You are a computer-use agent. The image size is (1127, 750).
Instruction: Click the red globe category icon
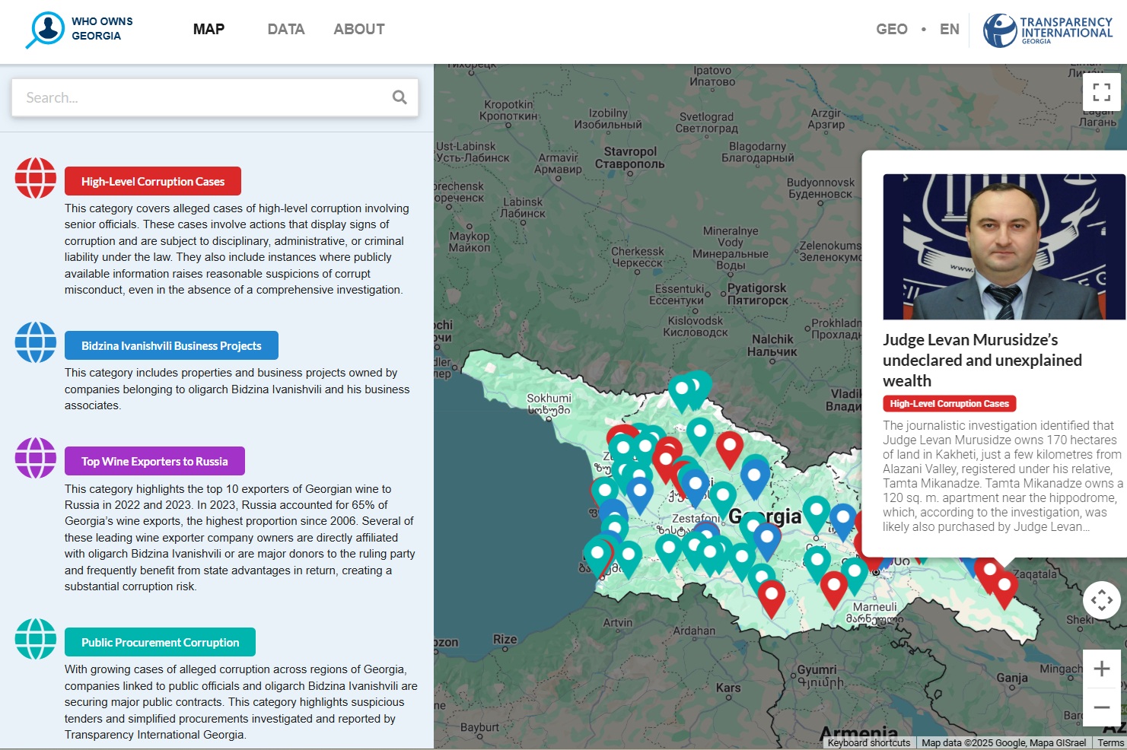pyautogui.click(x=36, y=178)
